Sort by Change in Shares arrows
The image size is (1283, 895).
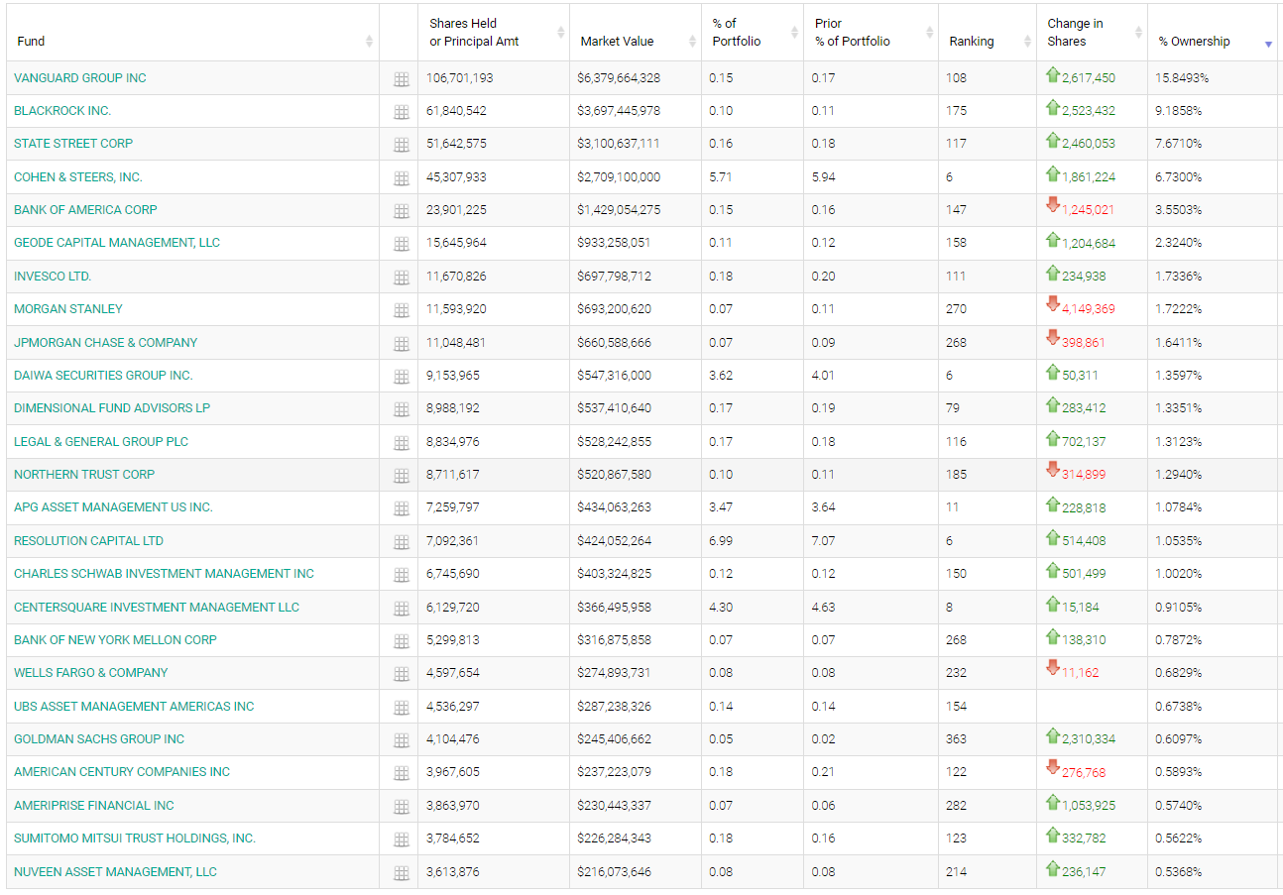tap(1138, 33)
